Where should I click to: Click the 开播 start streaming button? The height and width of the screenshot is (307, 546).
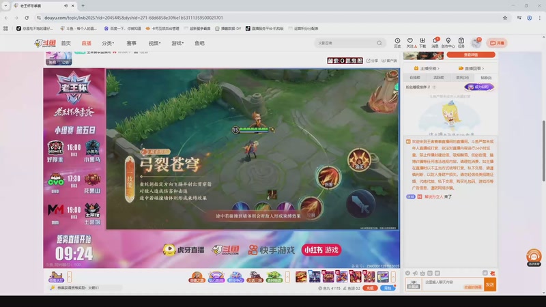click(497, 43)
